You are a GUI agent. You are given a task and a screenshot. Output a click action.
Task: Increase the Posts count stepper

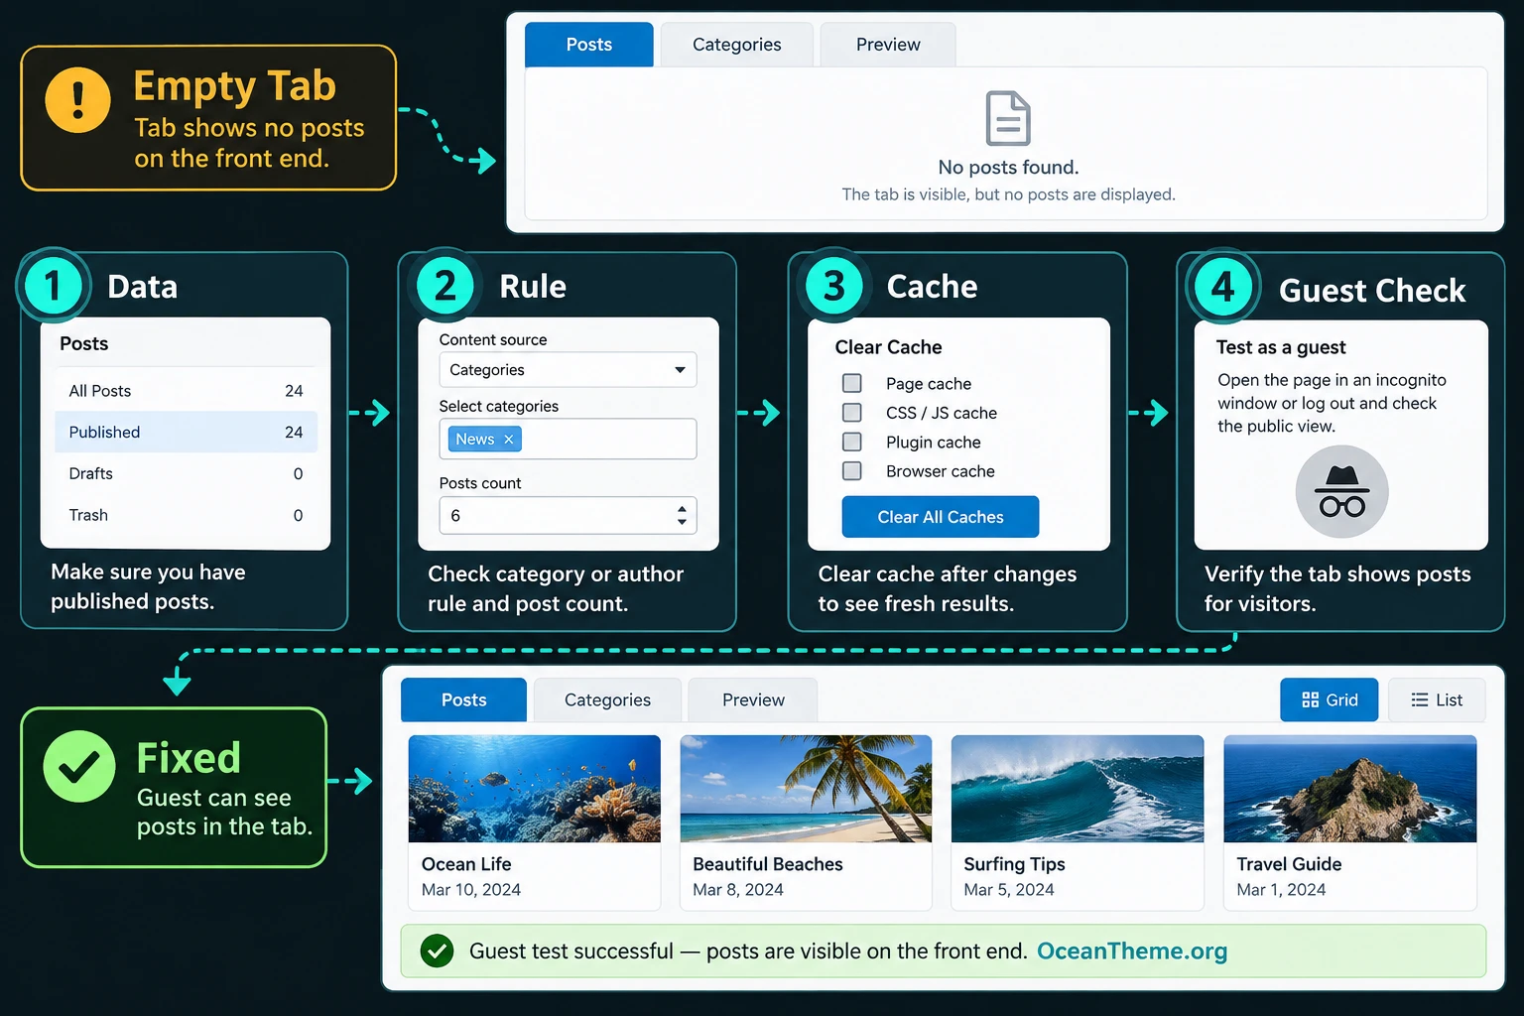[x=682, y=509]
